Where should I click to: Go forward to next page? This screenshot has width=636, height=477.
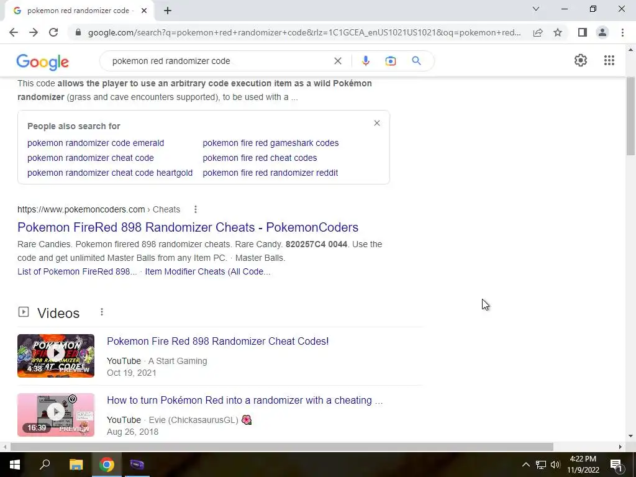34,32
